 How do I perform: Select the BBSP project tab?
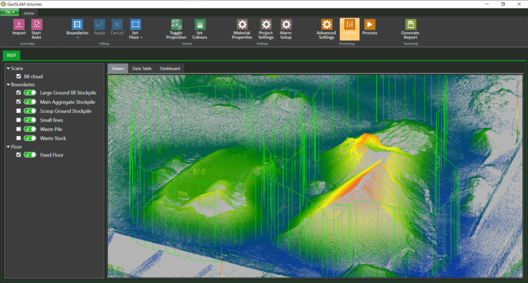[x=12, y=55]
